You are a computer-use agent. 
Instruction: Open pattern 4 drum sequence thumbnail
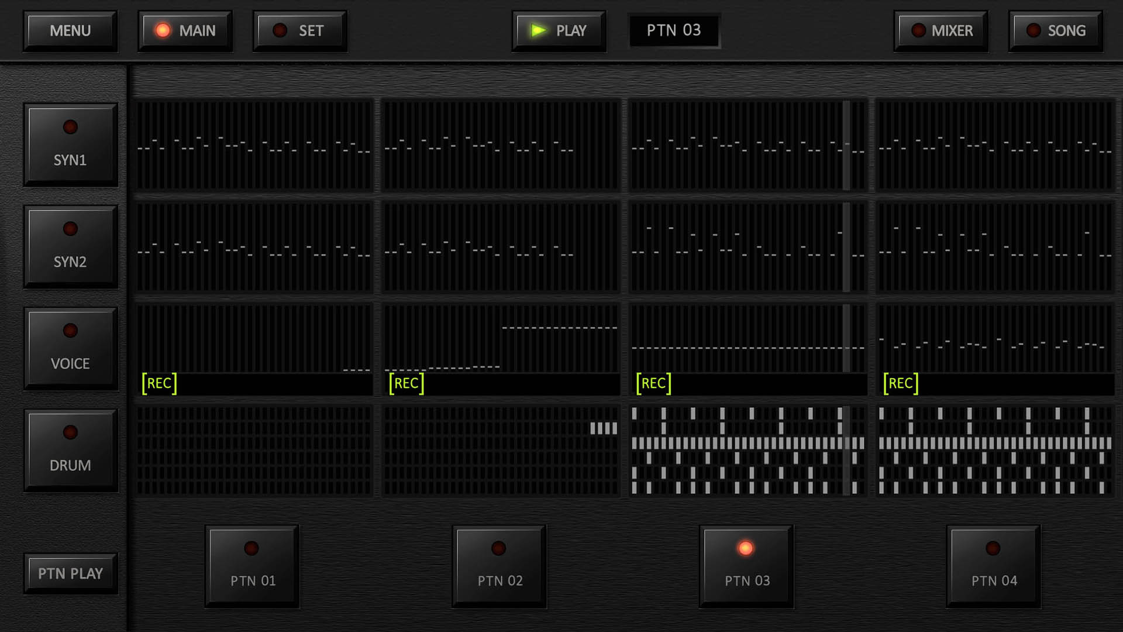coord(995,451)
